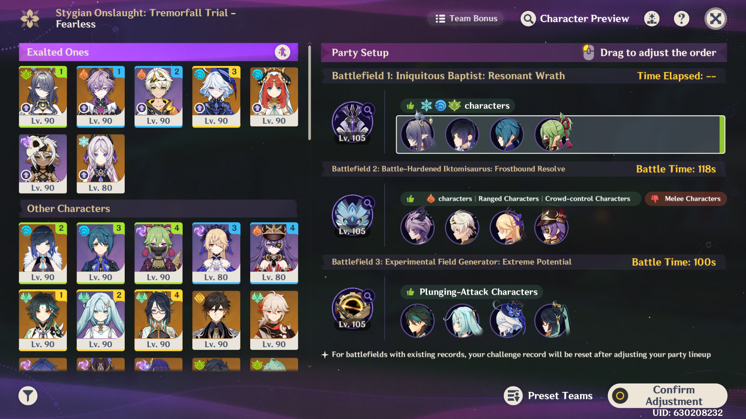This screenshot has width=746, height=419.
Task: Click the Exalted Ones upgrade arrow icon
Action: [282, 52]
